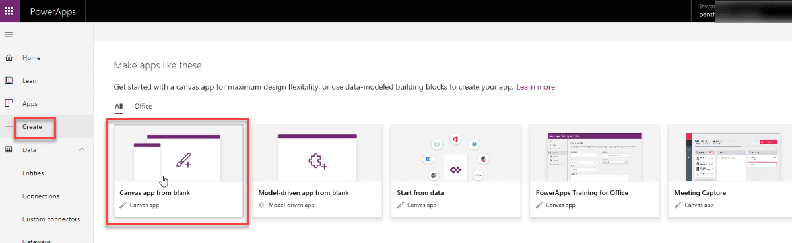Open Learn in the sidebar
The height and width of the screenshot is (243, 792).
(30, 81)
